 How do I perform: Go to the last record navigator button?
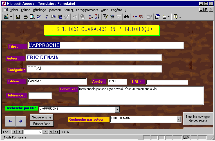click(x=51, y=132)
